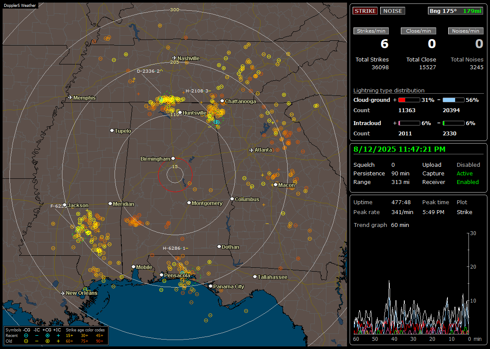Click the Strikes/min label button
This screenshot has height=349, width=490.
tap(371, 31)
